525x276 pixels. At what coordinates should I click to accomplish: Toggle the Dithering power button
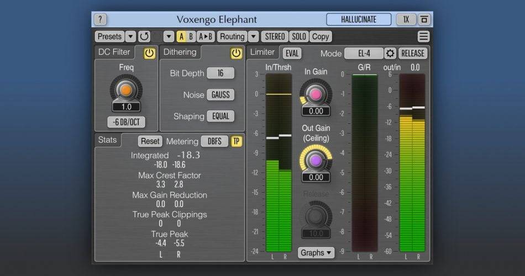(236, 53)
